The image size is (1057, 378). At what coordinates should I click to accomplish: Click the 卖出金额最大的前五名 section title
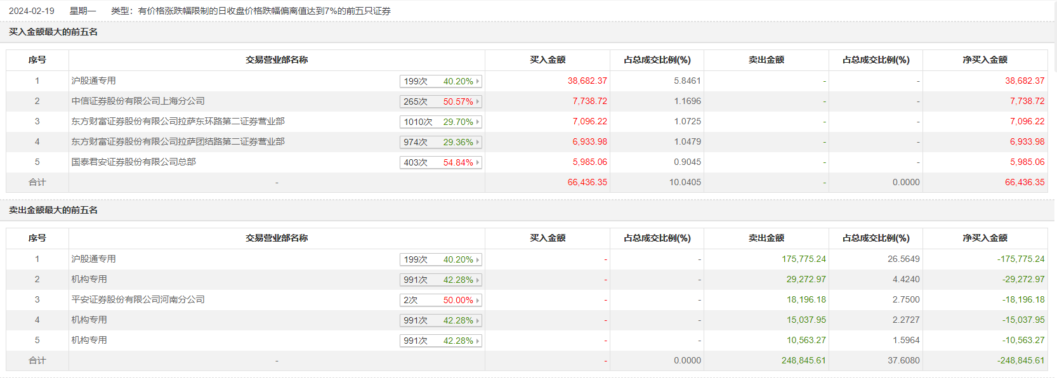[x=53, y=210]
